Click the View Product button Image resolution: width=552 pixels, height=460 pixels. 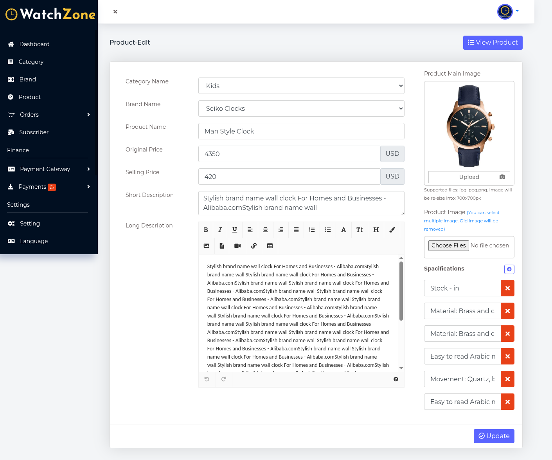click(493, 43)
